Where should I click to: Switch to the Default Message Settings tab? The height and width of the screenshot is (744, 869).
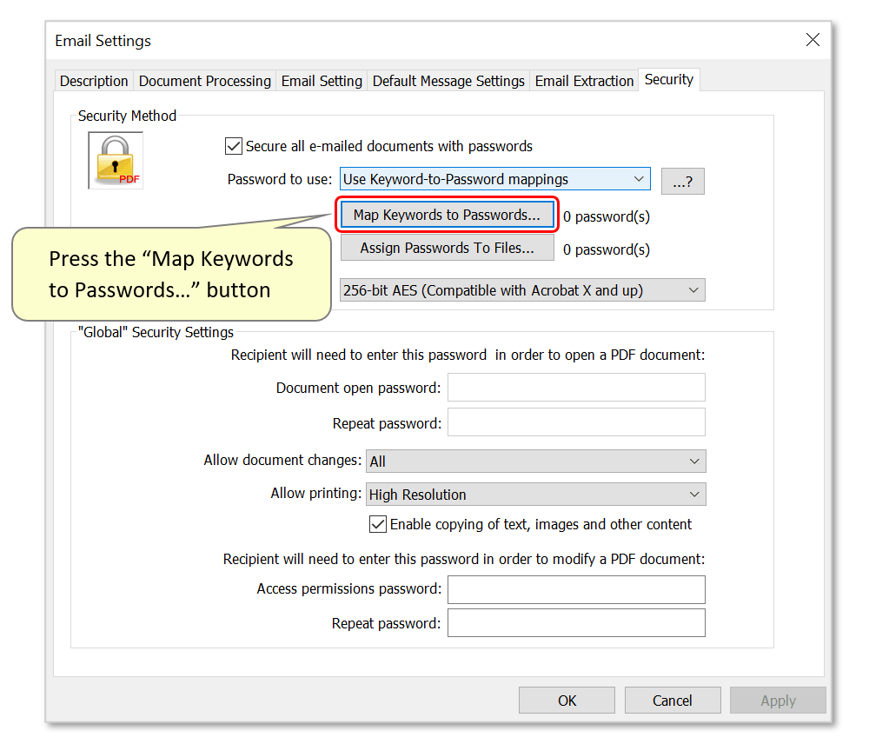(448, 80)
